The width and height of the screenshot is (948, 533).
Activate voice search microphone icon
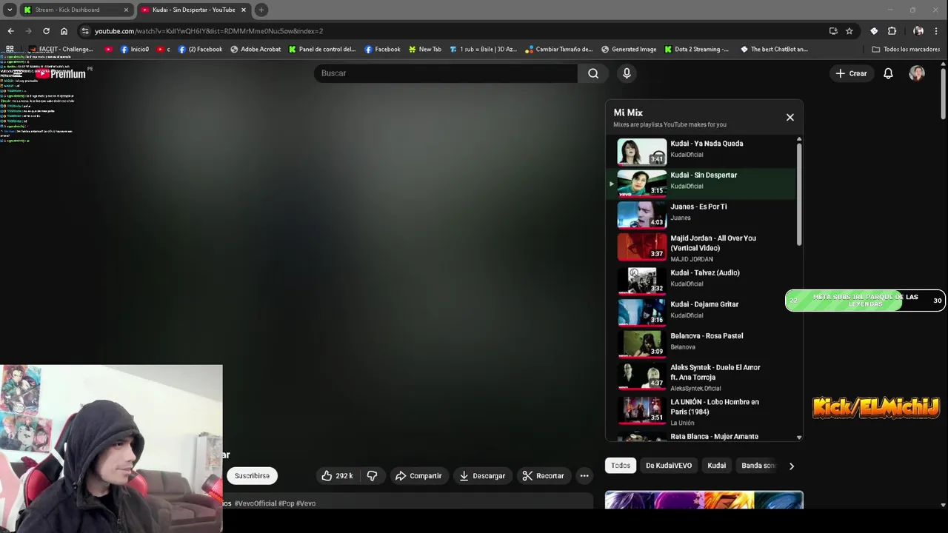[x=627, y=73]
